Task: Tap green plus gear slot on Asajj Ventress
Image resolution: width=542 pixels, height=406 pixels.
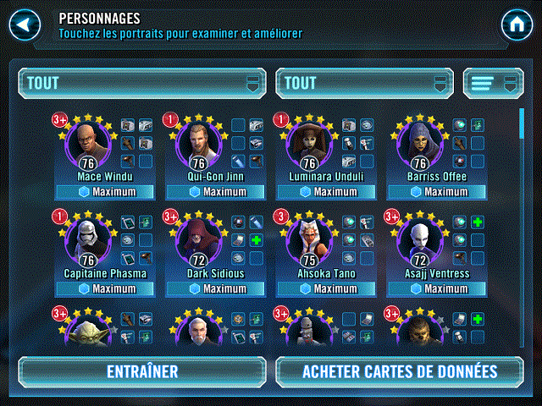Action: pyautogui.click(x=478, y=222)
